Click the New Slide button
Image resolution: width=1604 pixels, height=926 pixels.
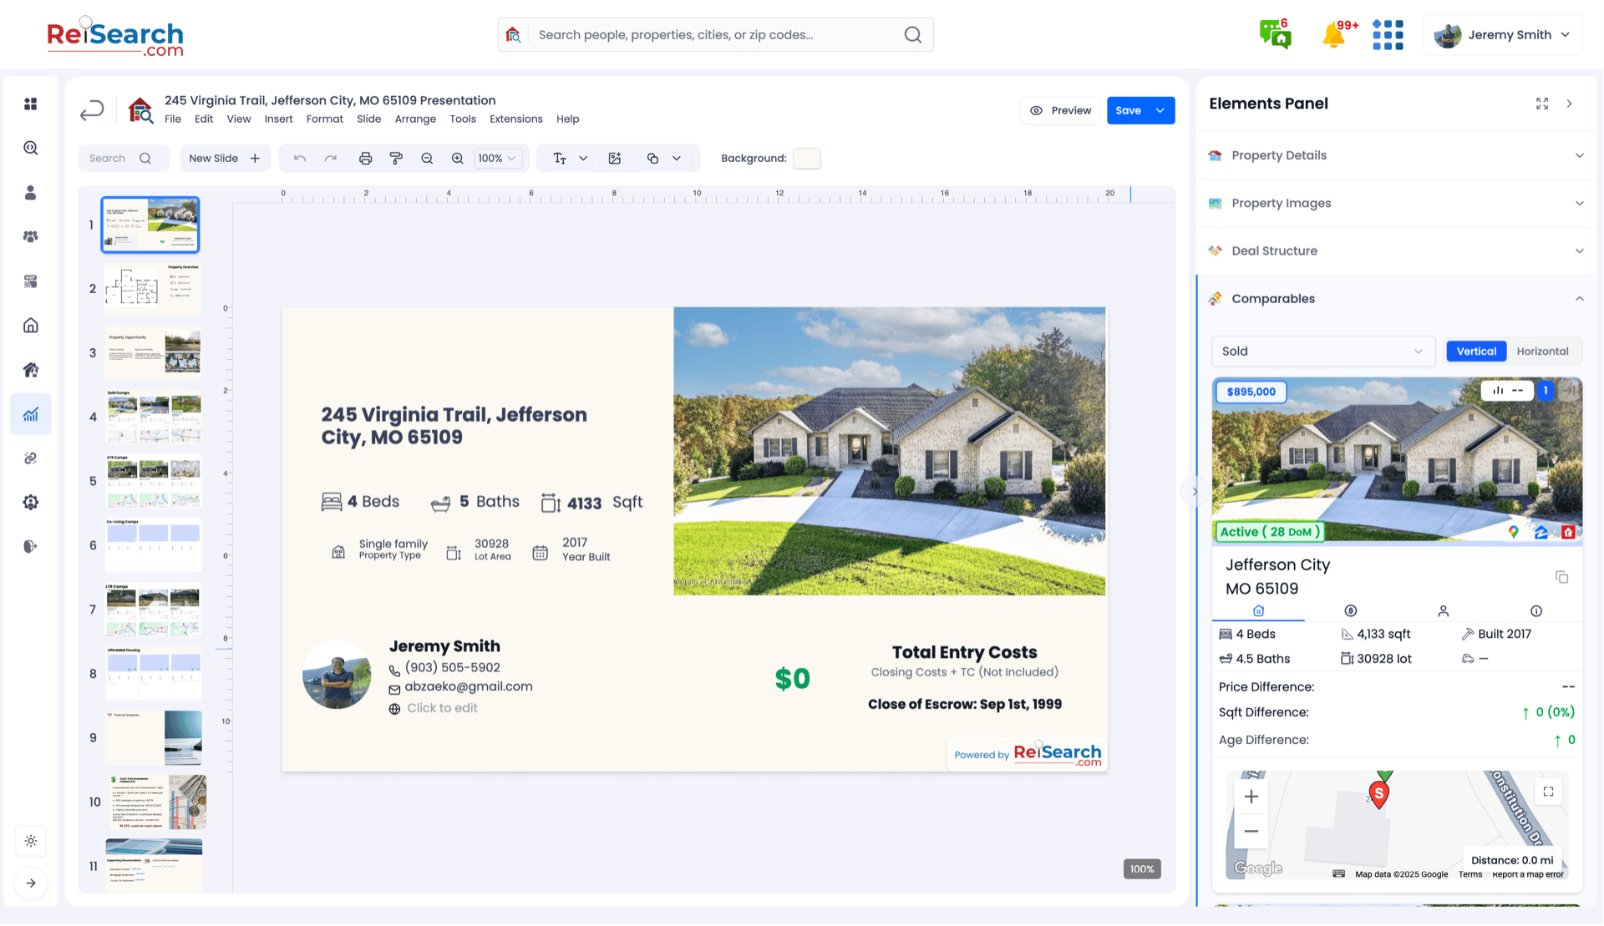tap(225, 159)
